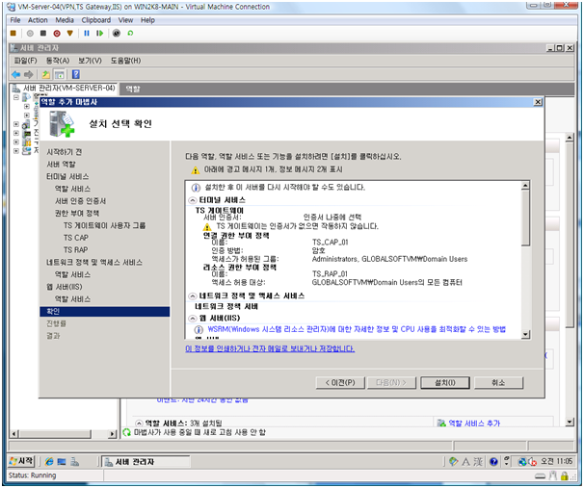Reset the VM with the green play icon
The image size is (584, 488).
[99, 34]
